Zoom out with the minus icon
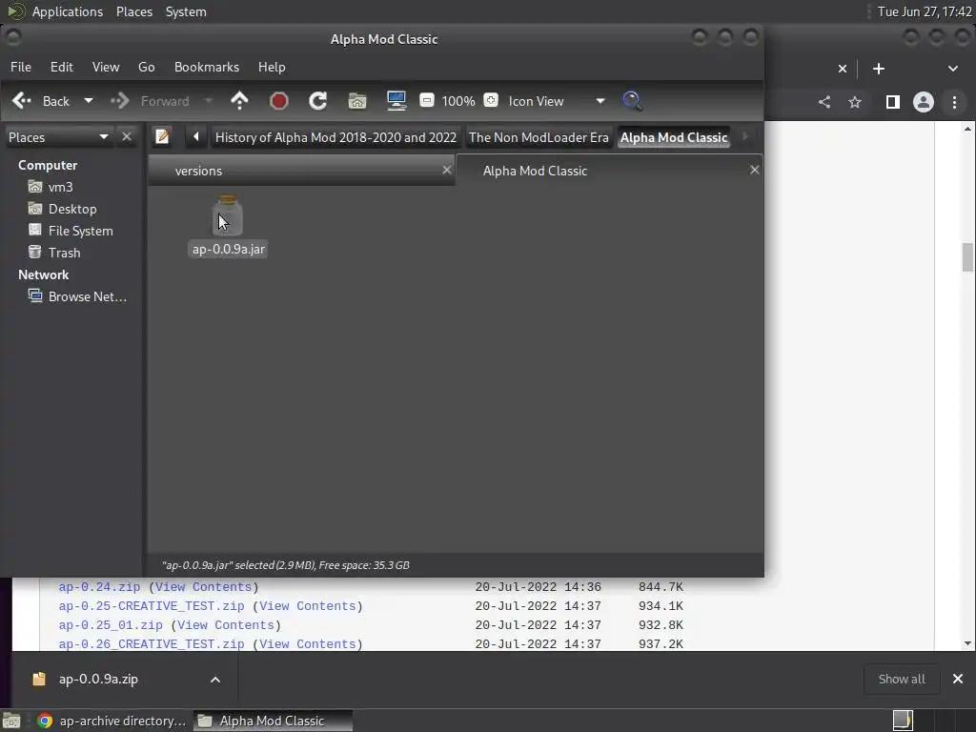The width and height of the screenshot is (976, 732). click(427, 100)
